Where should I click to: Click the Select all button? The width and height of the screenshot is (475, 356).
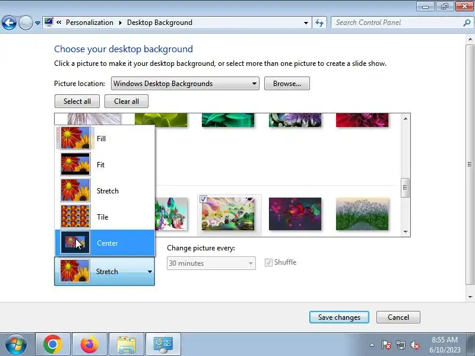[x=77, y=101]
